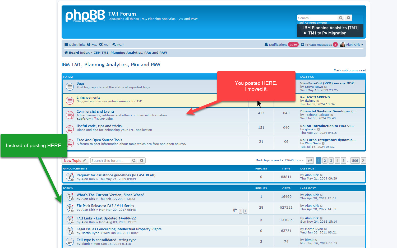Open the Commercial and Events forum

[95, 111]
